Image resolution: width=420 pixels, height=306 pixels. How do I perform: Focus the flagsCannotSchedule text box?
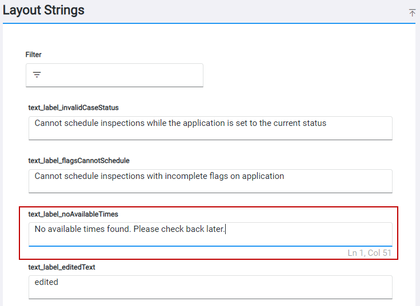(x=210, y=181)
